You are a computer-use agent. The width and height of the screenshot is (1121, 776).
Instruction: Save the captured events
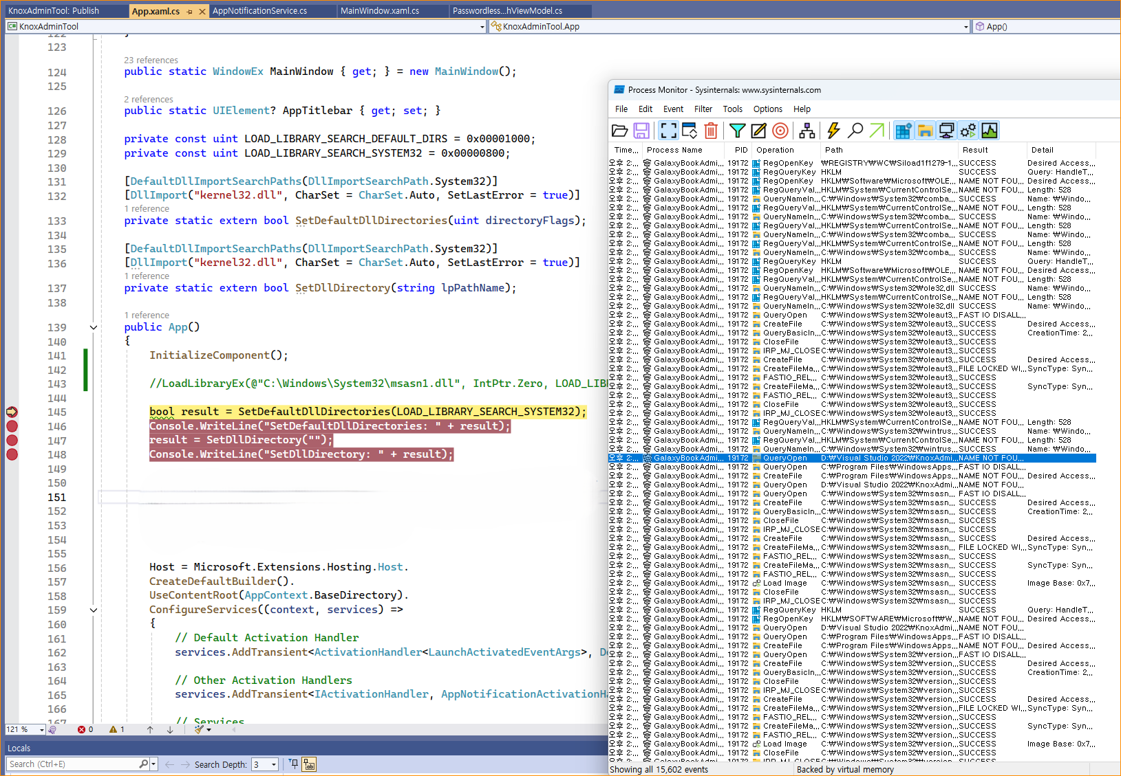641,131
